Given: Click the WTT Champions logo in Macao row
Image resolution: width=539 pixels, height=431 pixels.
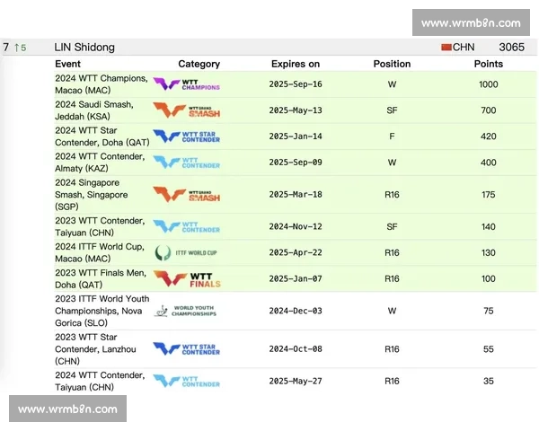Looking at the screenshot, I should [186, 84].
